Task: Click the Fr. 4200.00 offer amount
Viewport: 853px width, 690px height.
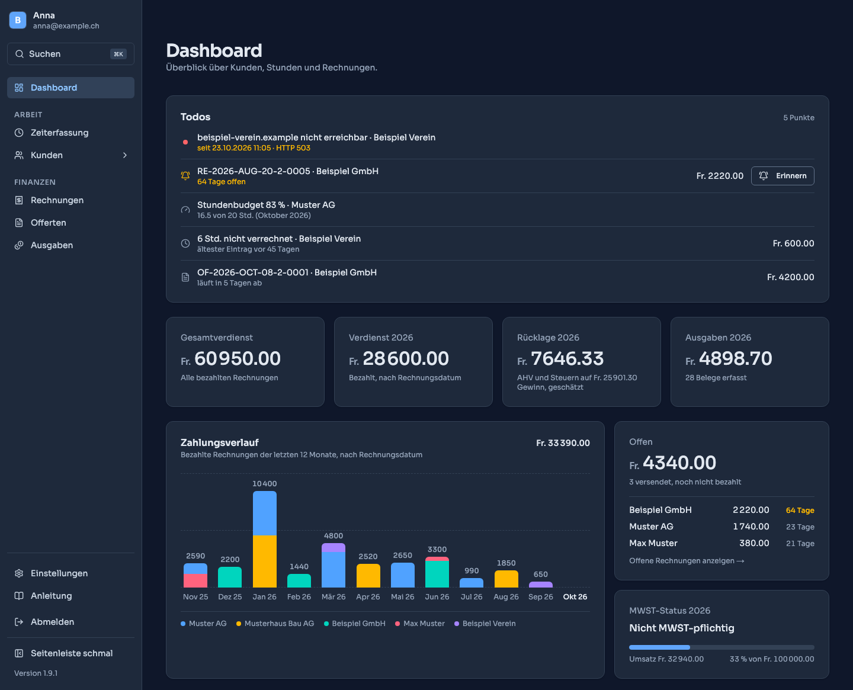Action: click(790, 277)
